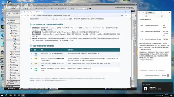Click the heading 9. 分析中发现的问题与改进建议
Image resolution: width=174 pixels, height=97 pixels.
[x=43, y=46]
